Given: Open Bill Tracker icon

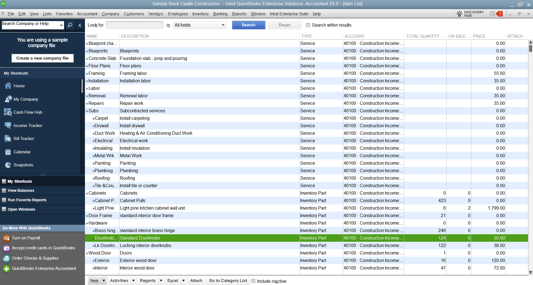Looking at the screenshot, I should coord(8,138).
